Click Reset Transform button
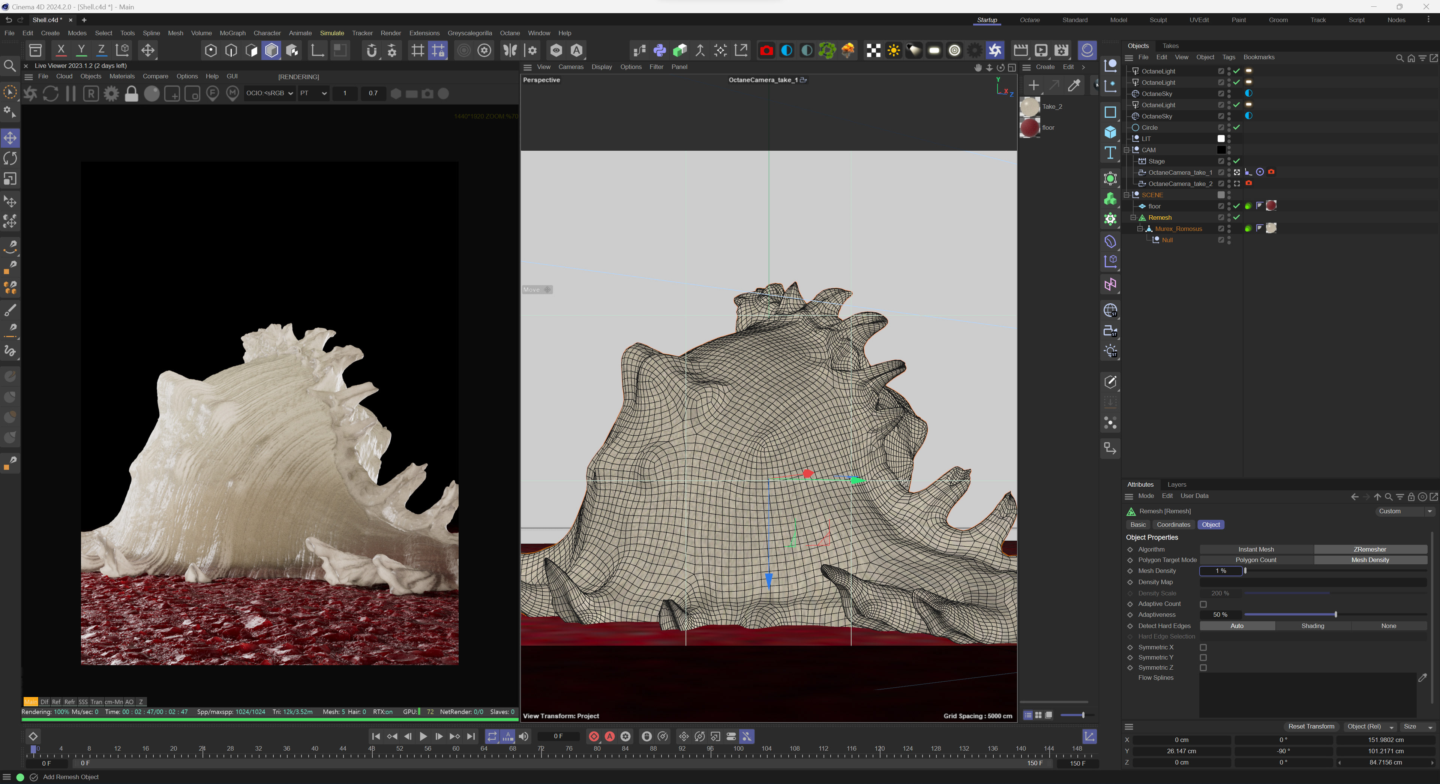 coord(1311,726)
